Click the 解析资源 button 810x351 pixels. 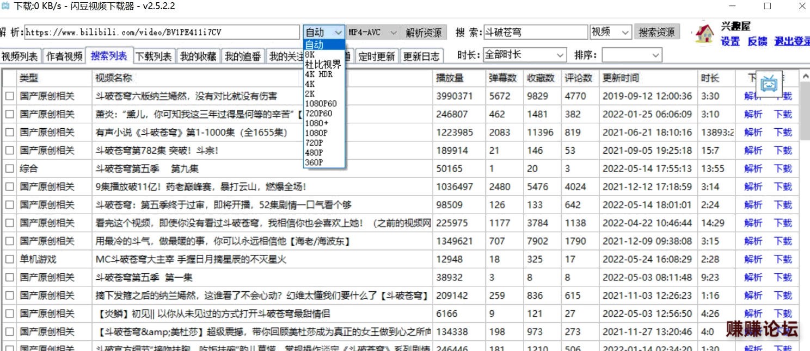tap(424, 33)
